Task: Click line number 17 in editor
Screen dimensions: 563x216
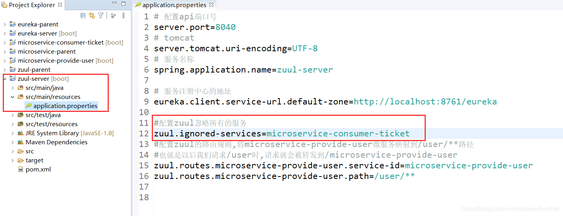Action: [144, 187]
